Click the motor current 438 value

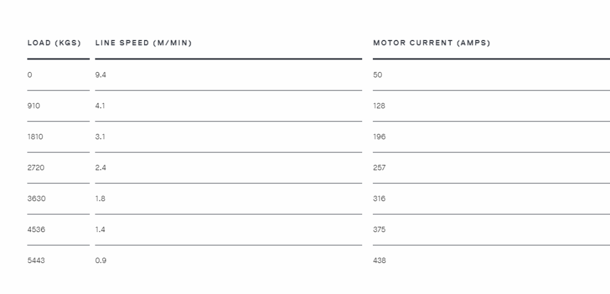(379, 260)
